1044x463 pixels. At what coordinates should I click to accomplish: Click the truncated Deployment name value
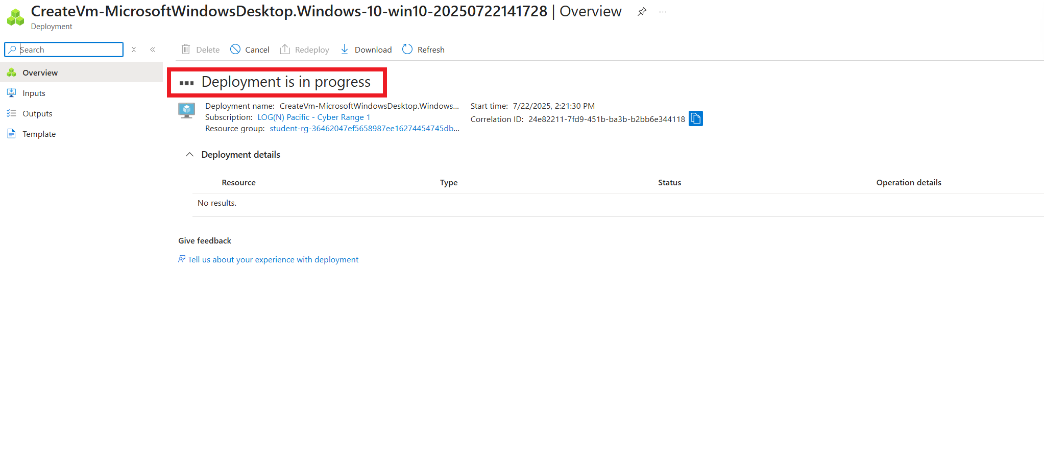pos(369,106)
